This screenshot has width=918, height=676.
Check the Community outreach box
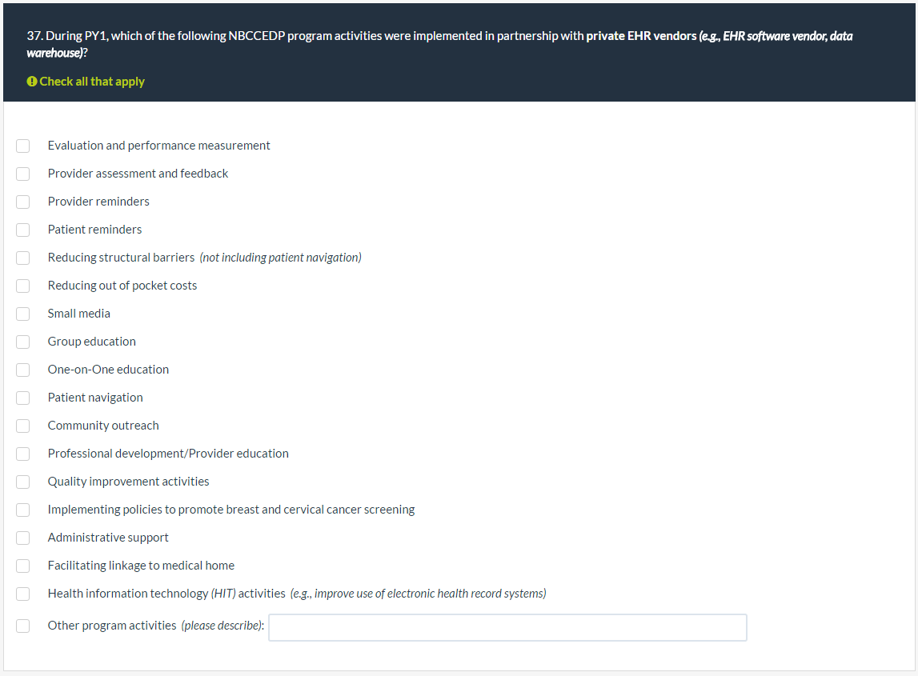23,426
